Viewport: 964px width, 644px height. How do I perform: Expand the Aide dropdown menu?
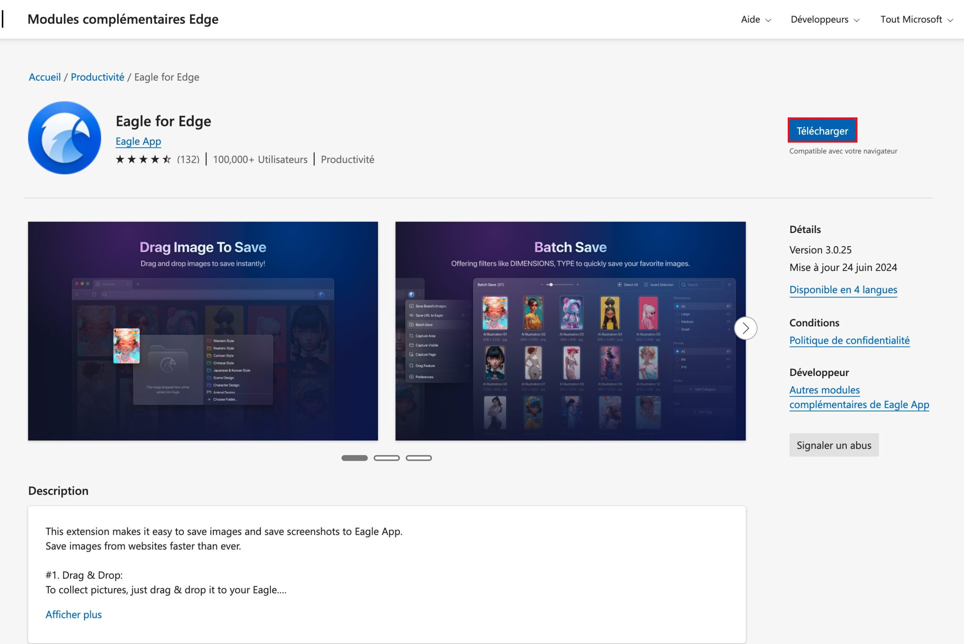[756, 19]
